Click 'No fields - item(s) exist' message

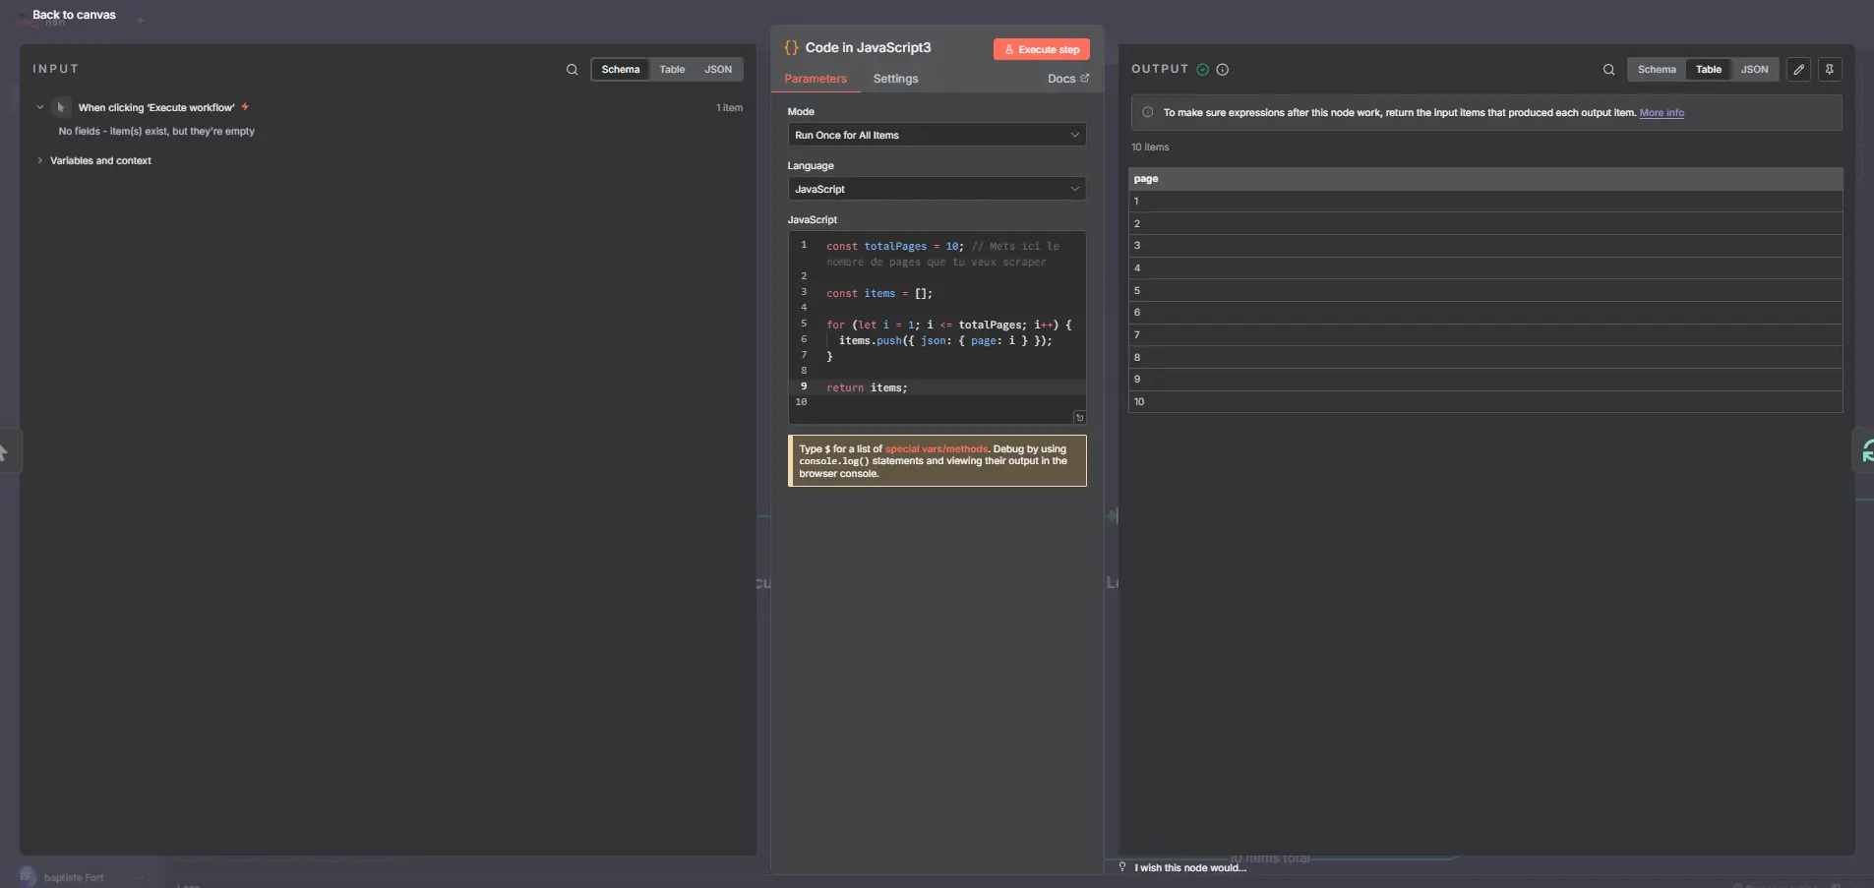(x=156, y=131)
